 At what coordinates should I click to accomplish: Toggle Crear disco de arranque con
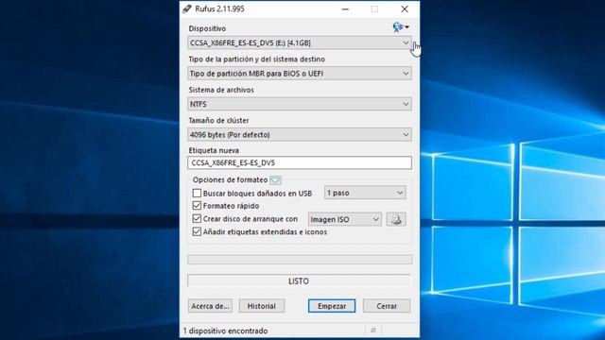tap(197, 218)
